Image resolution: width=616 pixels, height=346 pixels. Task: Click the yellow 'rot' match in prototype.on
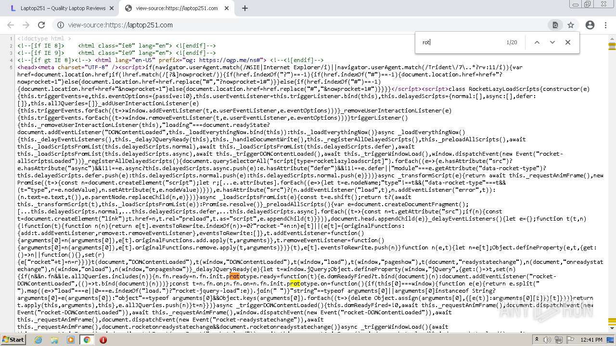295,284
